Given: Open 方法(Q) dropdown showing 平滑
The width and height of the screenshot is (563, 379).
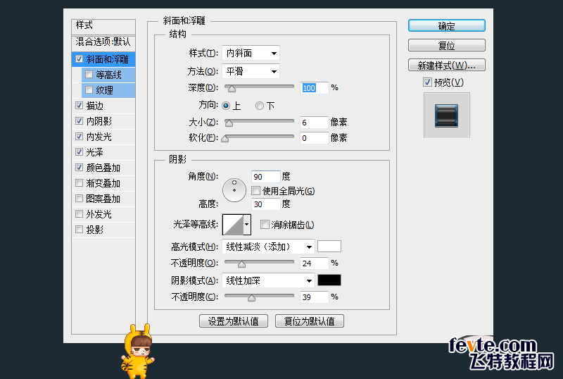Looking at the screenshot, I should tap(251, 71).
